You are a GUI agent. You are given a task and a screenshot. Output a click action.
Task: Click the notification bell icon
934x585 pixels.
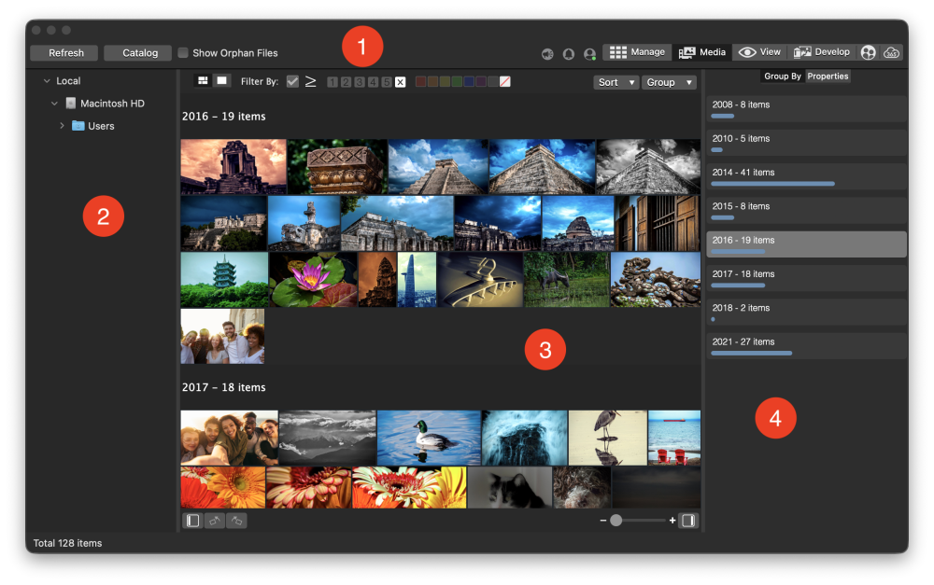coord(569,54)
